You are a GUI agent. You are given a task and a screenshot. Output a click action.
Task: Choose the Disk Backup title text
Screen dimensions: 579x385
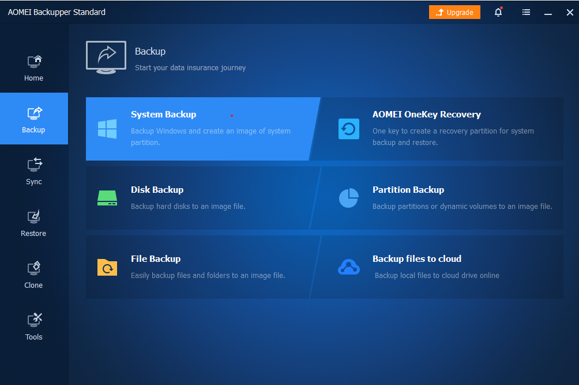(x=157, y=190)
